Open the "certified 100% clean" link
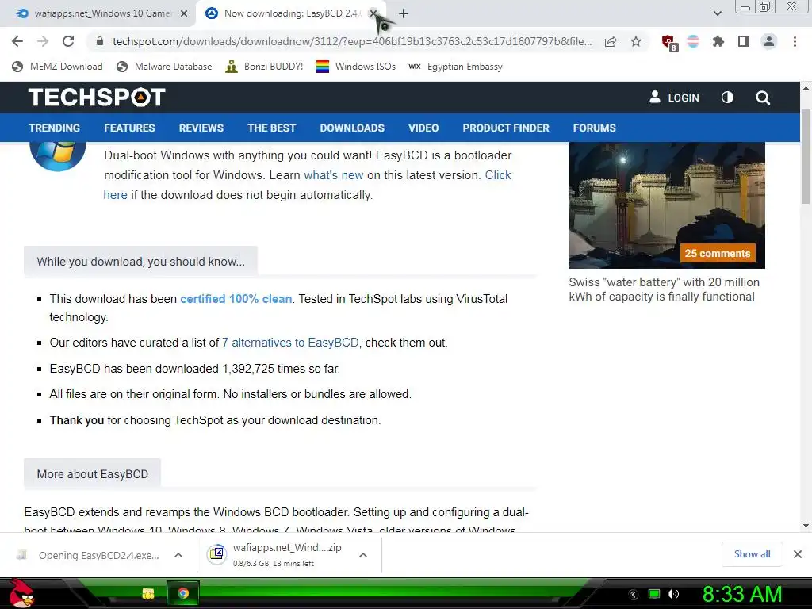 pyautogui.click(x=236, y=299)
